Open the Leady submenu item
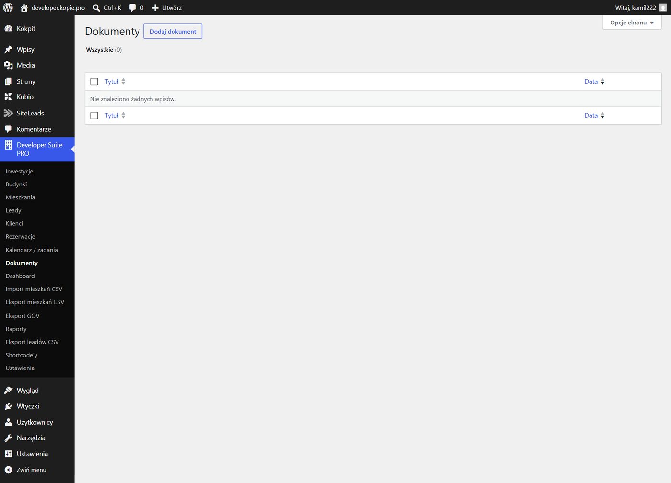671x483 pixels. coord(13,210)
